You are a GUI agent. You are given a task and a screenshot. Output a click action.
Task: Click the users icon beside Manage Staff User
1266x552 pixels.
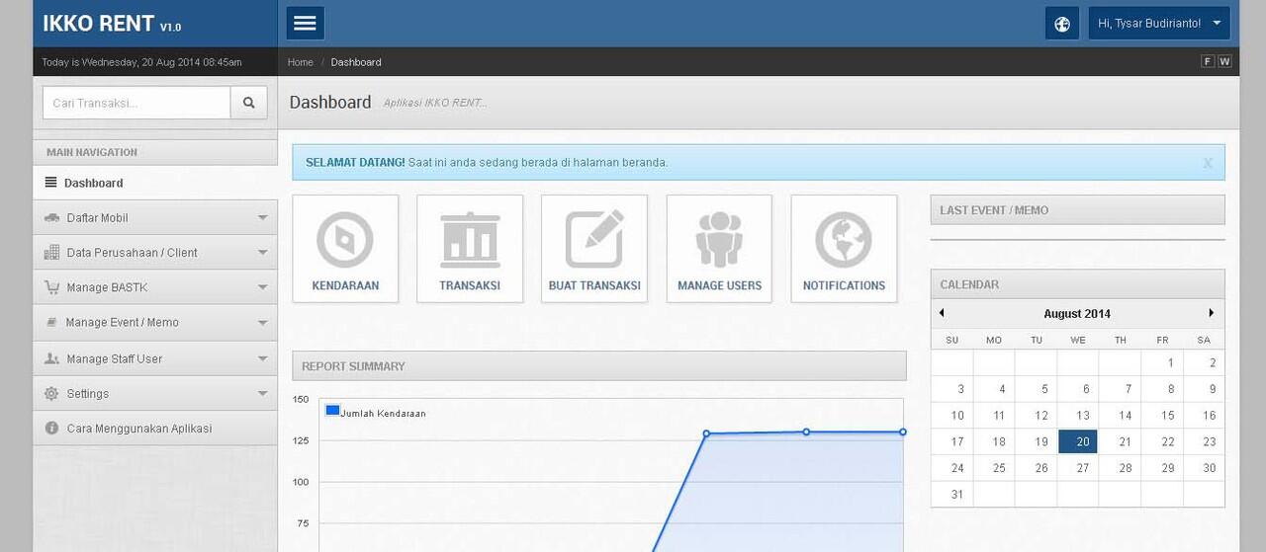pyautogui.click(x=51, y=358)
